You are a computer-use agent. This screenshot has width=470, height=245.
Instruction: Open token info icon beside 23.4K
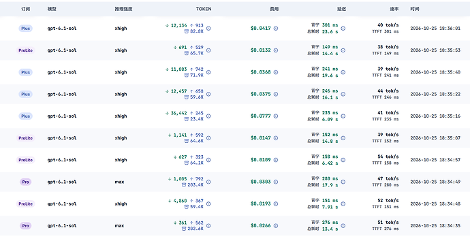208,116
